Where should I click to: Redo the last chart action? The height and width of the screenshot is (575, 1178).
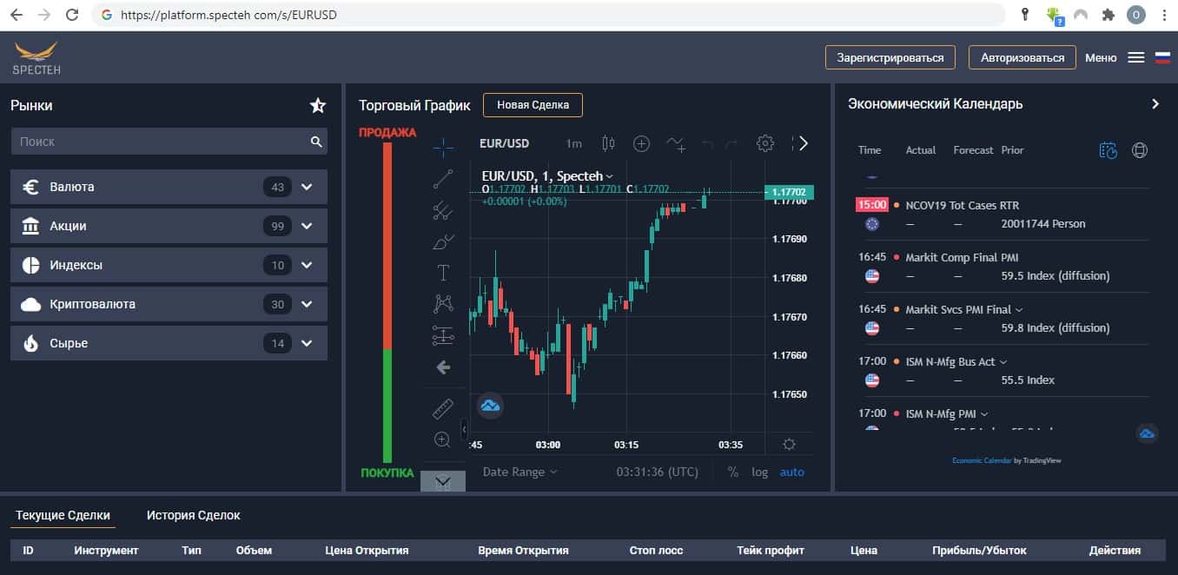click(x=731, y=143)
